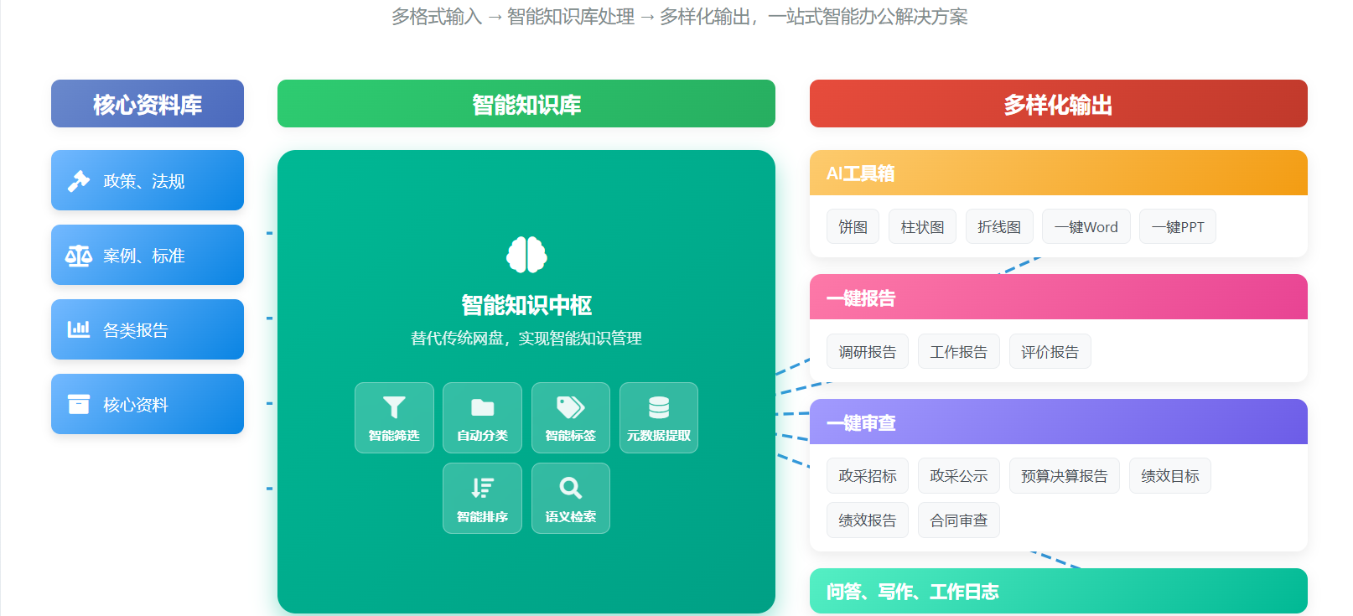Choose the 政采招标 review tag
Viewport: 1353px width, 616px height.
tap(867, 476)
